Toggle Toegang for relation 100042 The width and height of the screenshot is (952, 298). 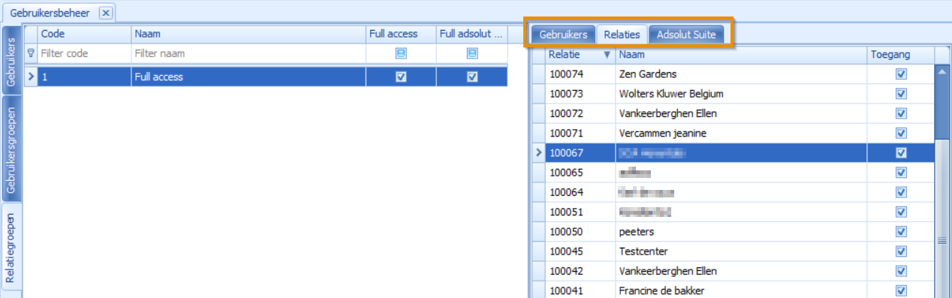tap(901, 270)
